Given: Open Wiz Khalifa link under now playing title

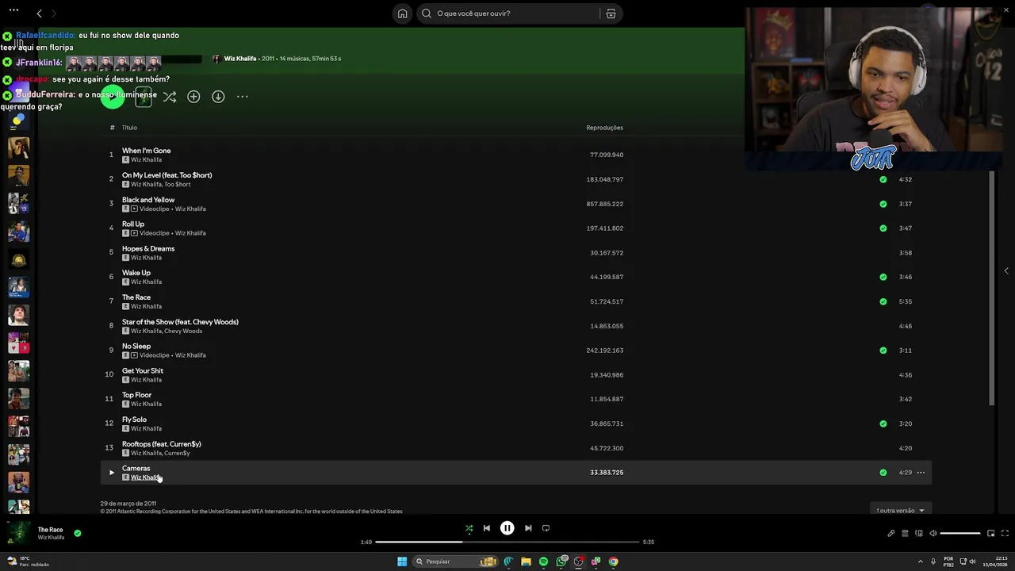Looking at the screenshot, I should point(51,538).
